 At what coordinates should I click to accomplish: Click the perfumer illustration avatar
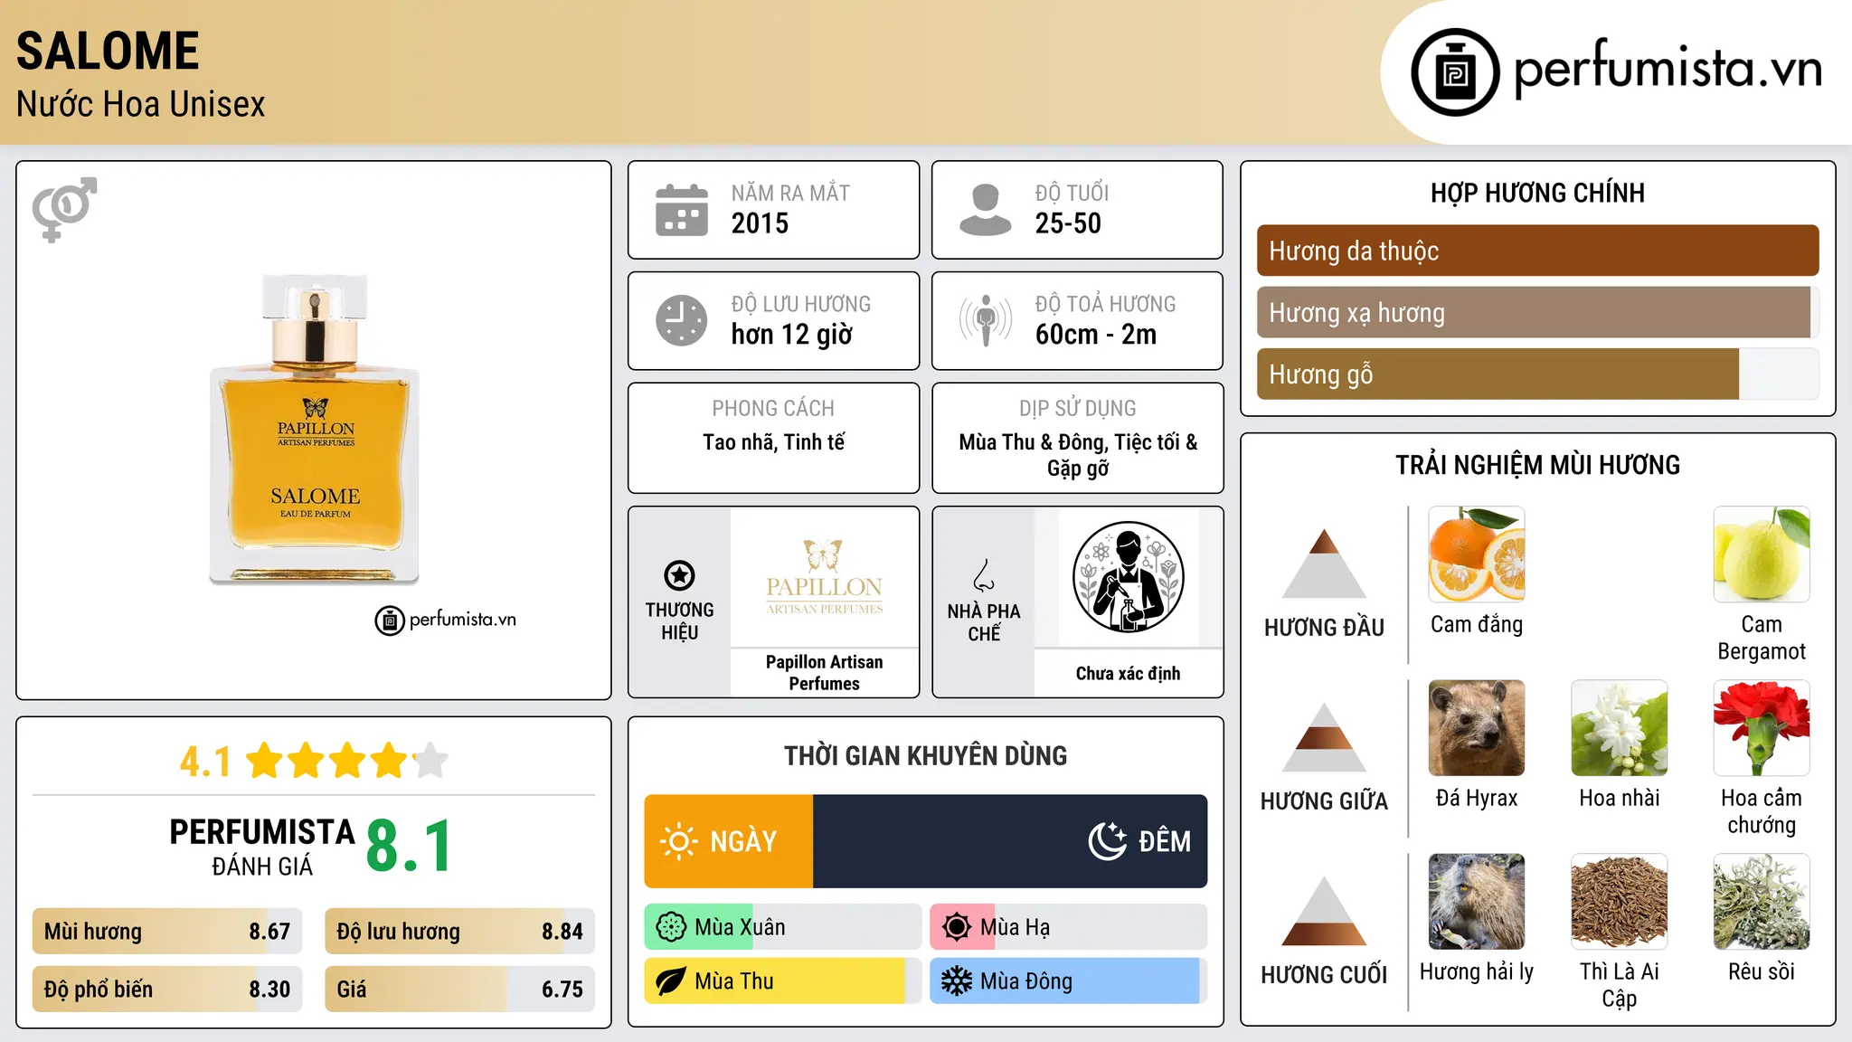tap(1128, 577)
